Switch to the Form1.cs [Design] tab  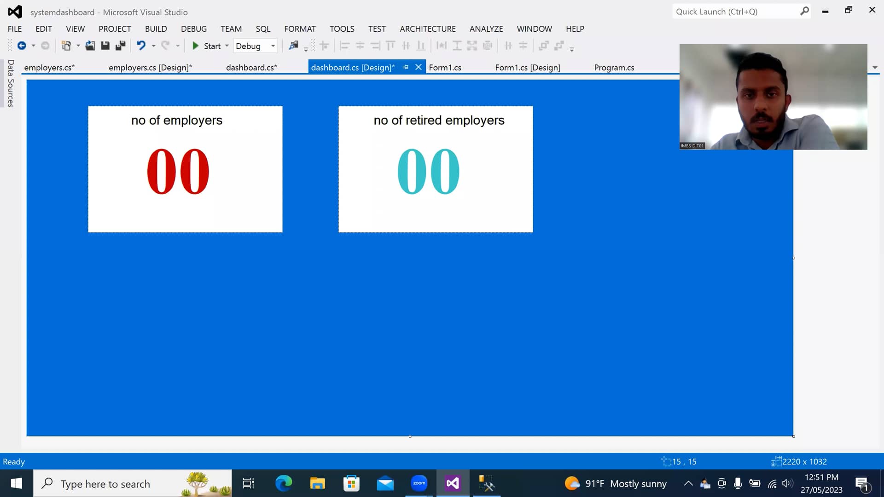[x=528, y=68]
